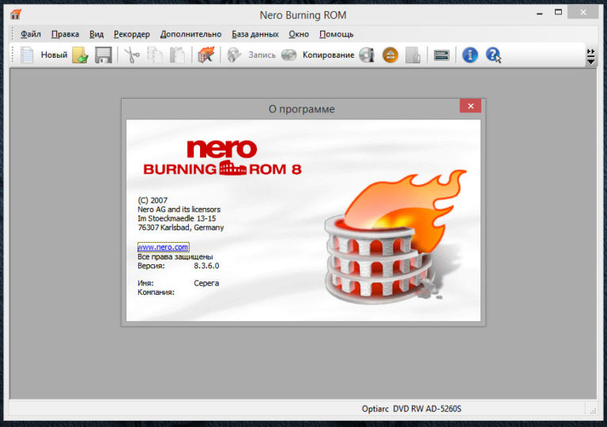Open the Рекордер menu
The height and width of the screenshot is (427, 607).
pos(132,34)
